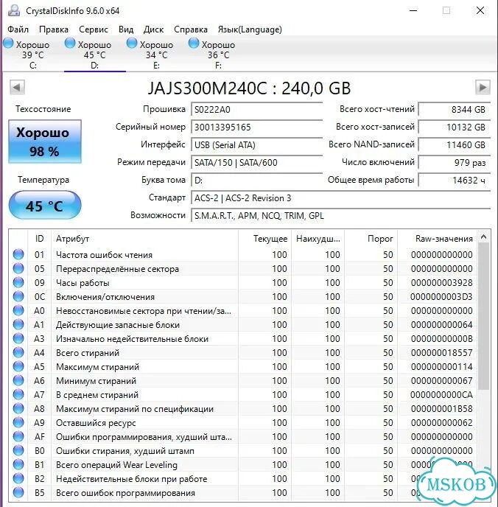Go to previous disk with left arrow

(17, 87)
